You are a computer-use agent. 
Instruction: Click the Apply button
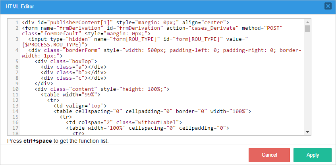click(x=313, y=155)
